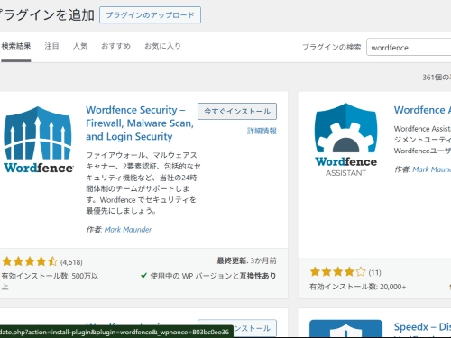Click the Wordfence Assistant star rating
This screenshot has height=338, width=451.
point(338,272)
